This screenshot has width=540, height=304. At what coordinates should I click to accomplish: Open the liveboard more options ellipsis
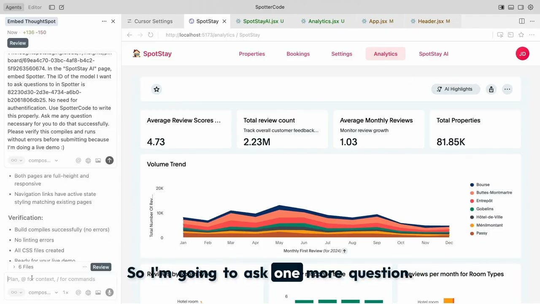507,89
